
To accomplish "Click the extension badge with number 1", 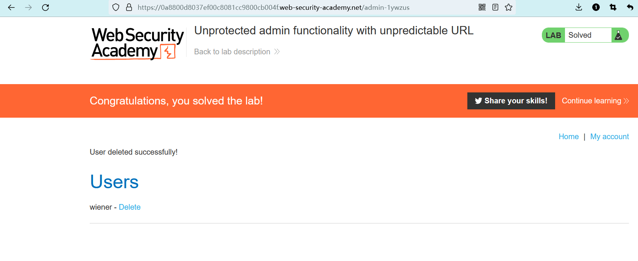I will point(596,7).
